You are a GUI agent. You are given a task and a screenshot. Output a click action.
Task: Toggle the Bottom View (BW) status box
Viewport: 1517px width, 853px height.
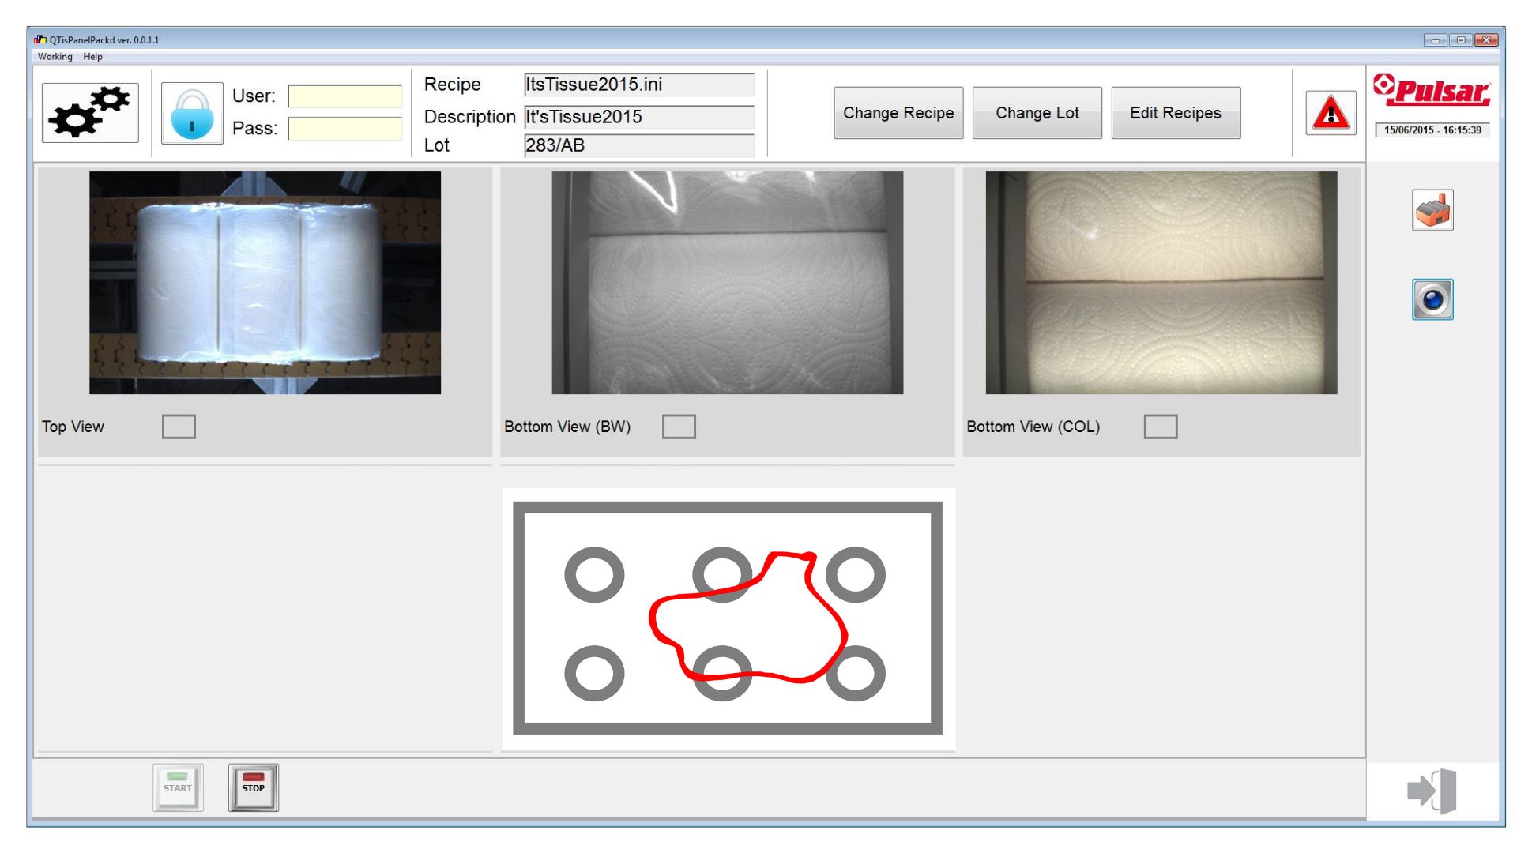(679, 426)
